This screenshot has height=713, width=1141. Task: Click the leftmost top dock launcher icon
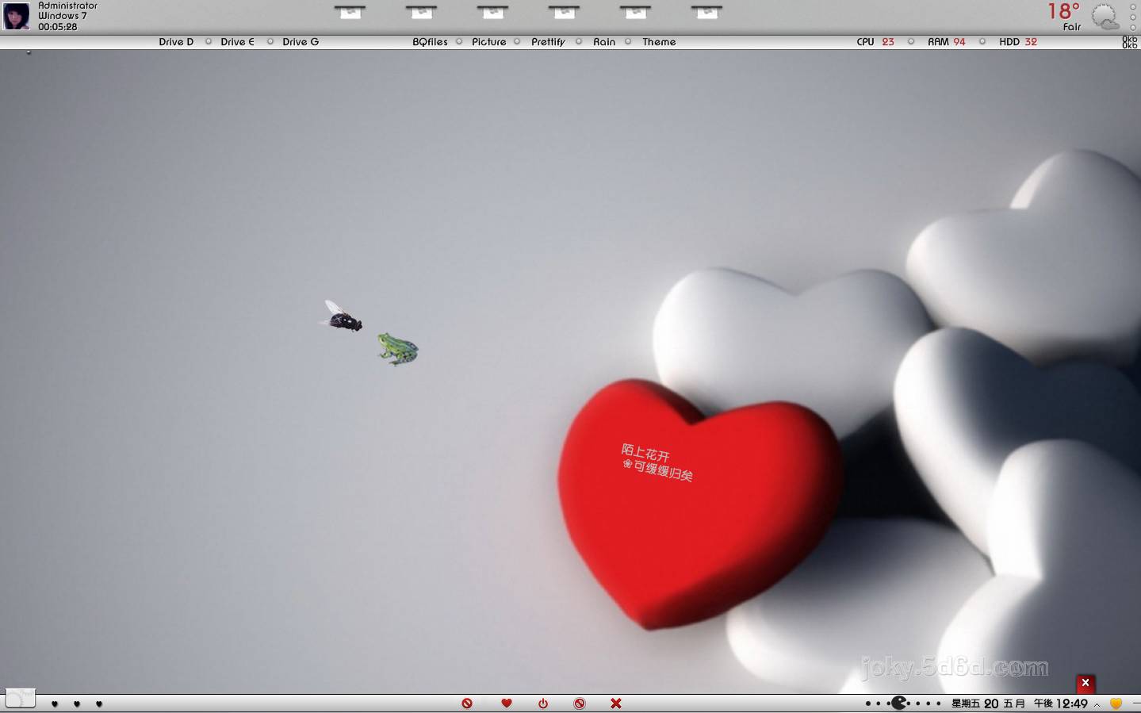point(350,12)
